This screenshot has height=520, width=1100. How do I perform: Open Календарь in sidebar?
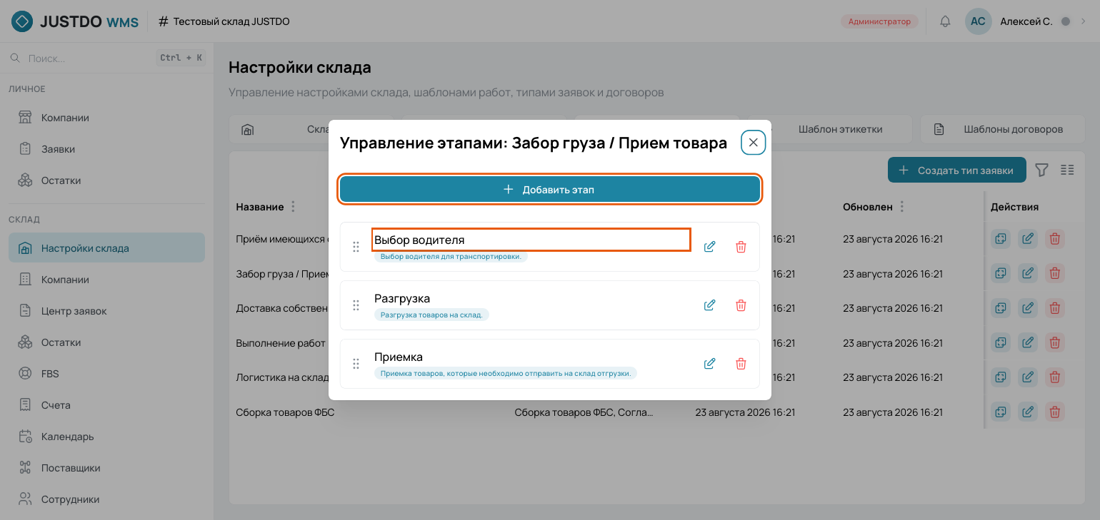[106, 437]
